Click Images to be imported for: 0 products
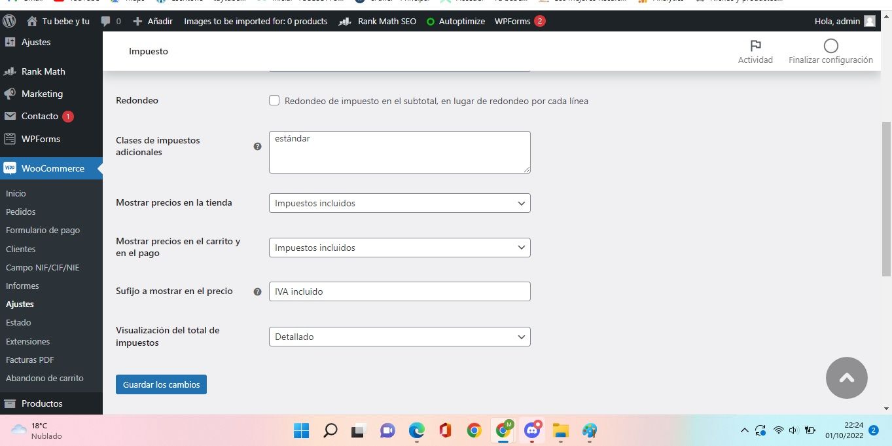This screenshot has width=892, height=446. click(256, 21)
